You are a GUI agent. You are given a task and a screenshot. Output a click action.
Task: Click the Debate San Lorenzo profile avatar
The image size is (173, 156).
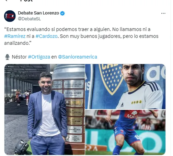10,16
